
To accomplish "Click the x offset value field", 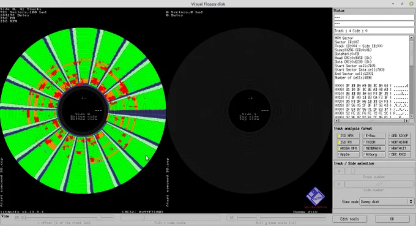I will pyautogui.click(x=20, y=218).
